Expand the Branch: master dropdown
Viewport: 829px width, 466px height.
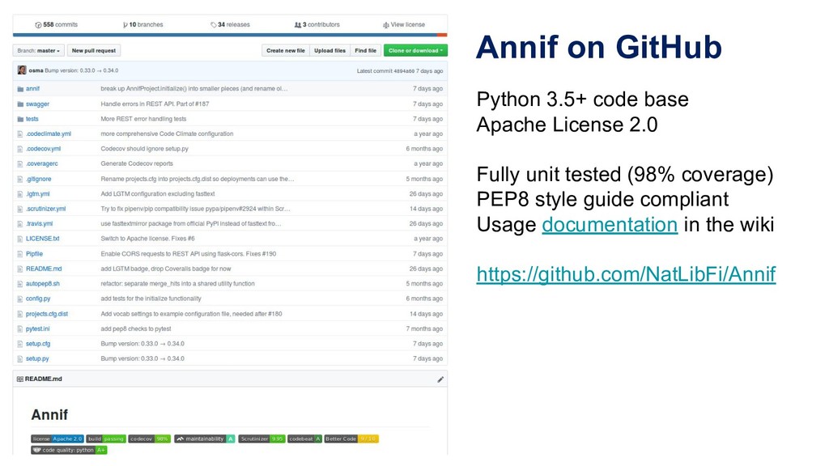pos(39,51)
